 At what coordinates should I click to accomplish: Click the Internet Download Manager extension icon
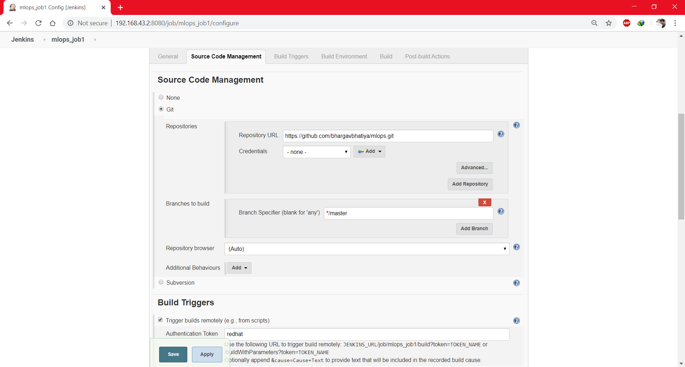641,23
